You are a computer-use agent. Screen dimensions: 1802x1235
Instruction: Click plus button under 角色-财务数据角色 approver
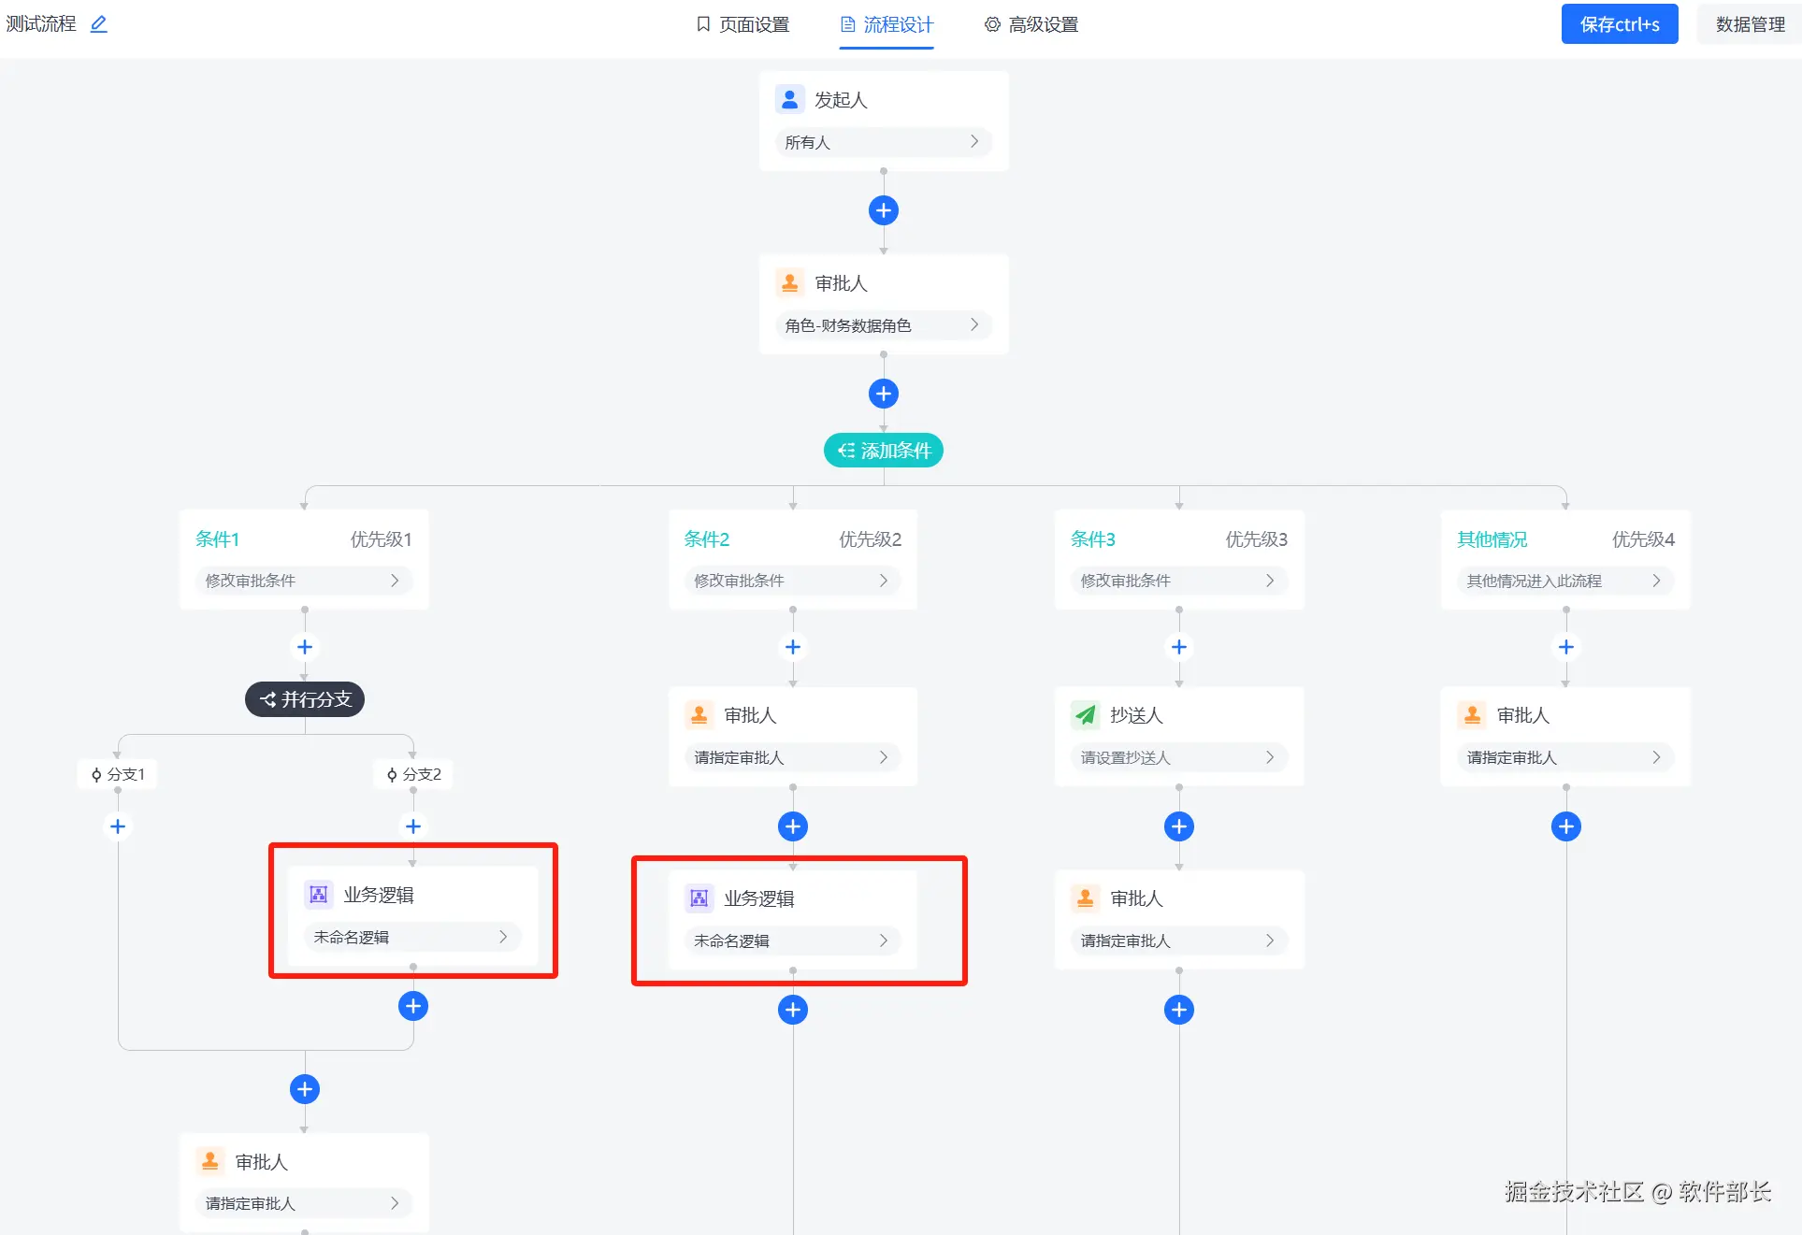[883, 394]
